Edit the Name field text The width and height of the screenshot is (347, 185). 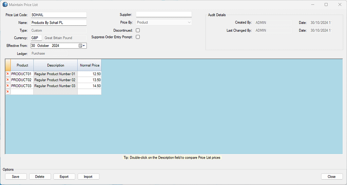58,23
